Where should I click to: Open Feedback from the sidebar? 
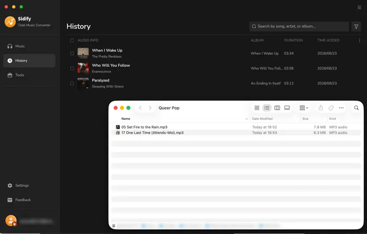point(29,200)
